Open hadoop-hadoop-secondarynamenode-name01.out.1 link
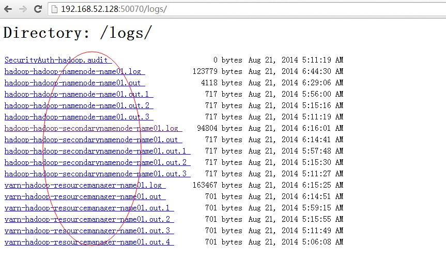Image resolution: width=446 pixels, height=259 pixels. coord(96,151)
